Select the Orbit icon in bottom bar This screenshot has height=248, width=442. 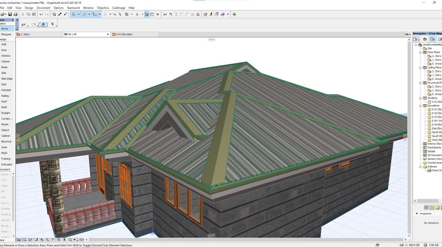[x=59, y=240]
